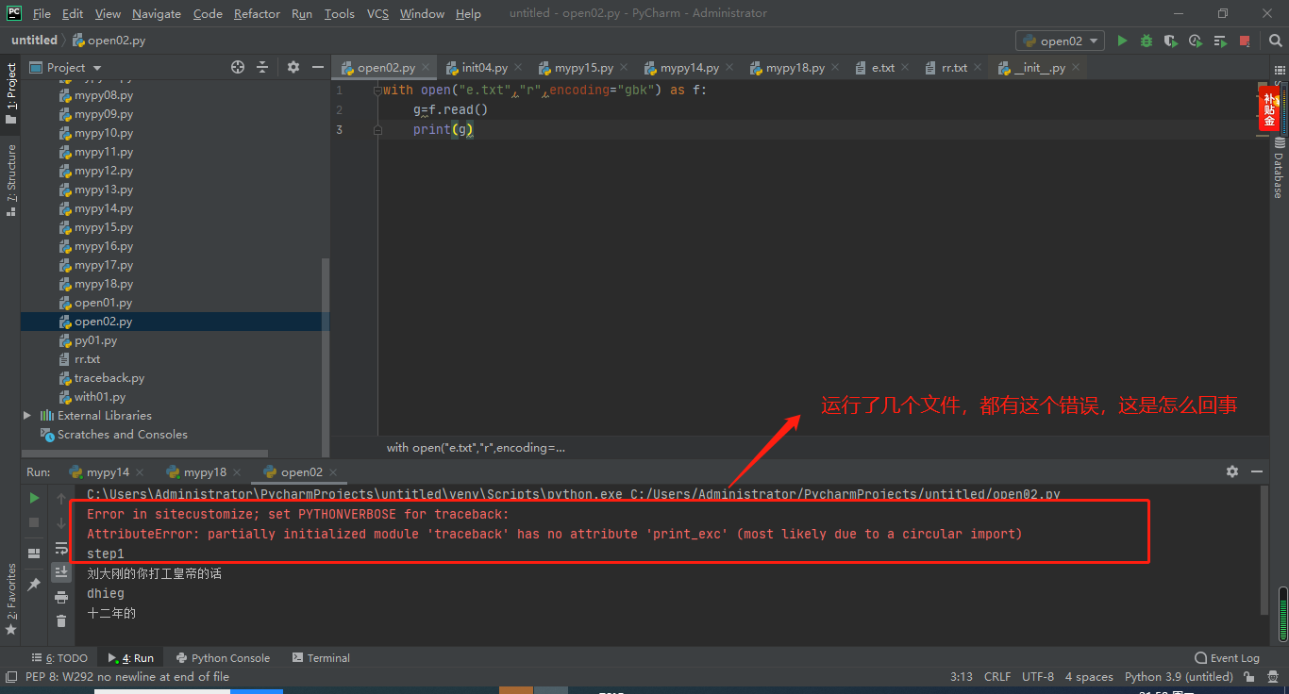The width and height of the screenshot is (1289, 694).
Task: Open the Project view dropdown arrow
Action: point(97,68)
